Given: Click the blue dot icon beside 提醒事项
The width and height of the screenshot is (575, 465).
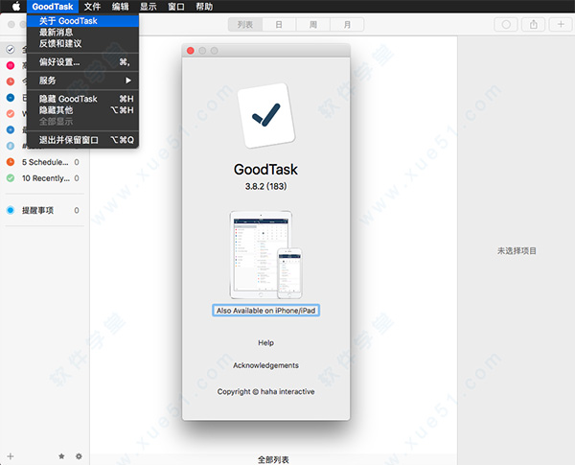Looking at the screenshot, I should click(11, 210).
